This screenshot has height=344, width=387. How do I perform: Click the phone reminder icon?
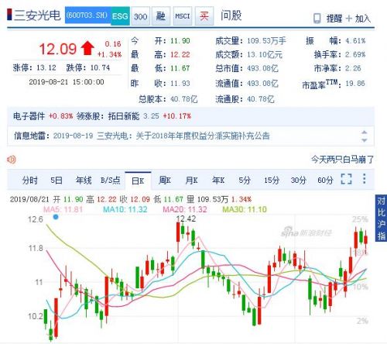coord(317,19)
